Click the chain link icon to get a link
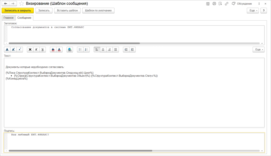 pos(226,4)
